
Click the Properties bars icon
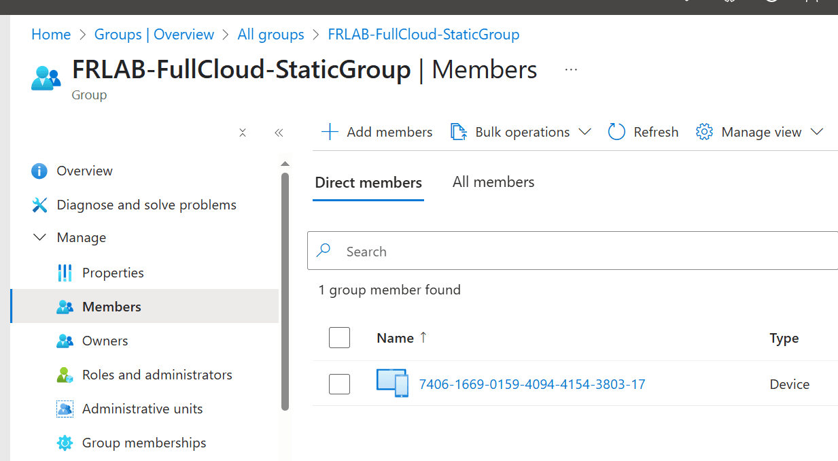click(x=65, y=273)
